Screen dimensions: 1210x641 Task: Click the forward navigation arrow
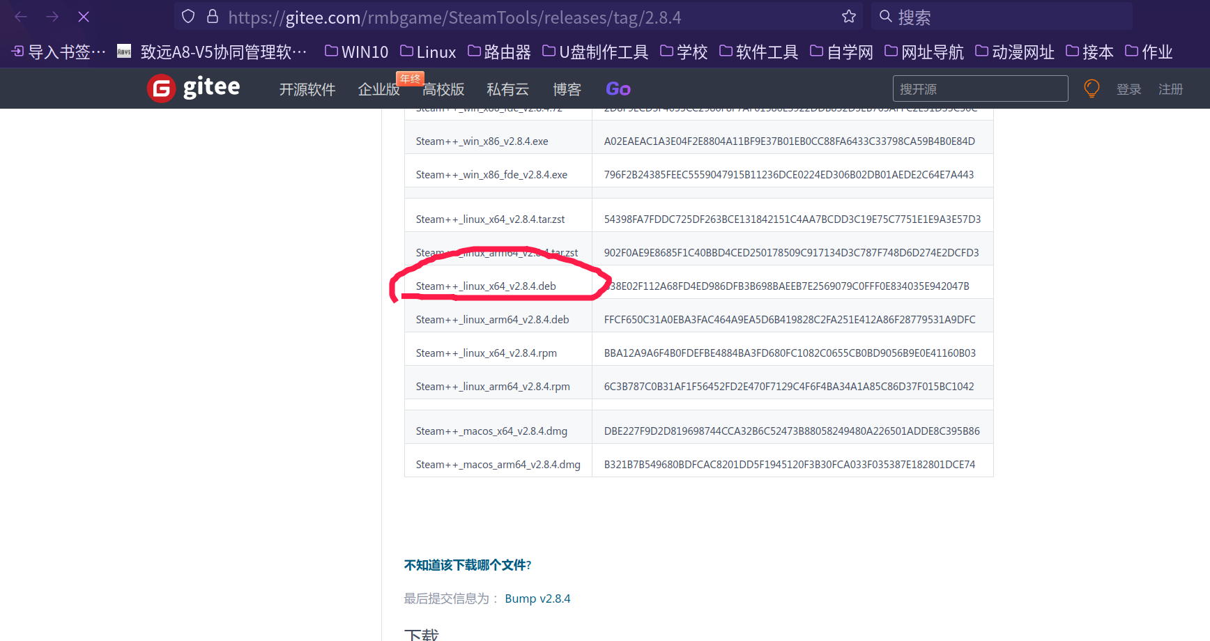point(52,16)
